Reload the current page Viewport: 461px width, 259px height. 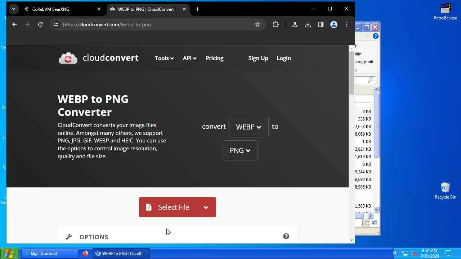40,24
